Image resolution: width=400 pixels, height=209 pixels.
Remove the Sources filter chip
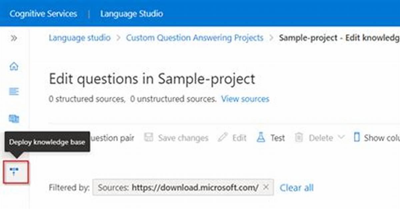[266, 188]
